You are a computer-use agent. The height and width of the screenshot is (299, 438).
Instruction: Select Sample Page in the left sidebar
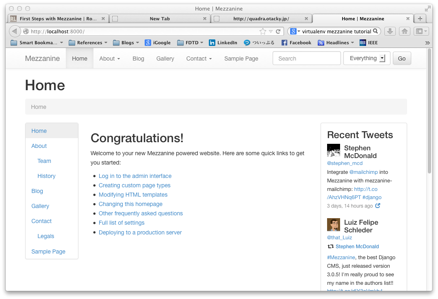(48, 251)
